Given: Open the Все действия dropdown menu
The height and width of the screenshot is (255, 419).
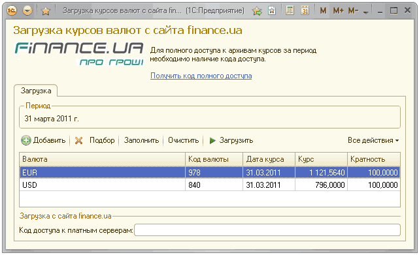Looking at the screenshot, I should click(373, 140).
